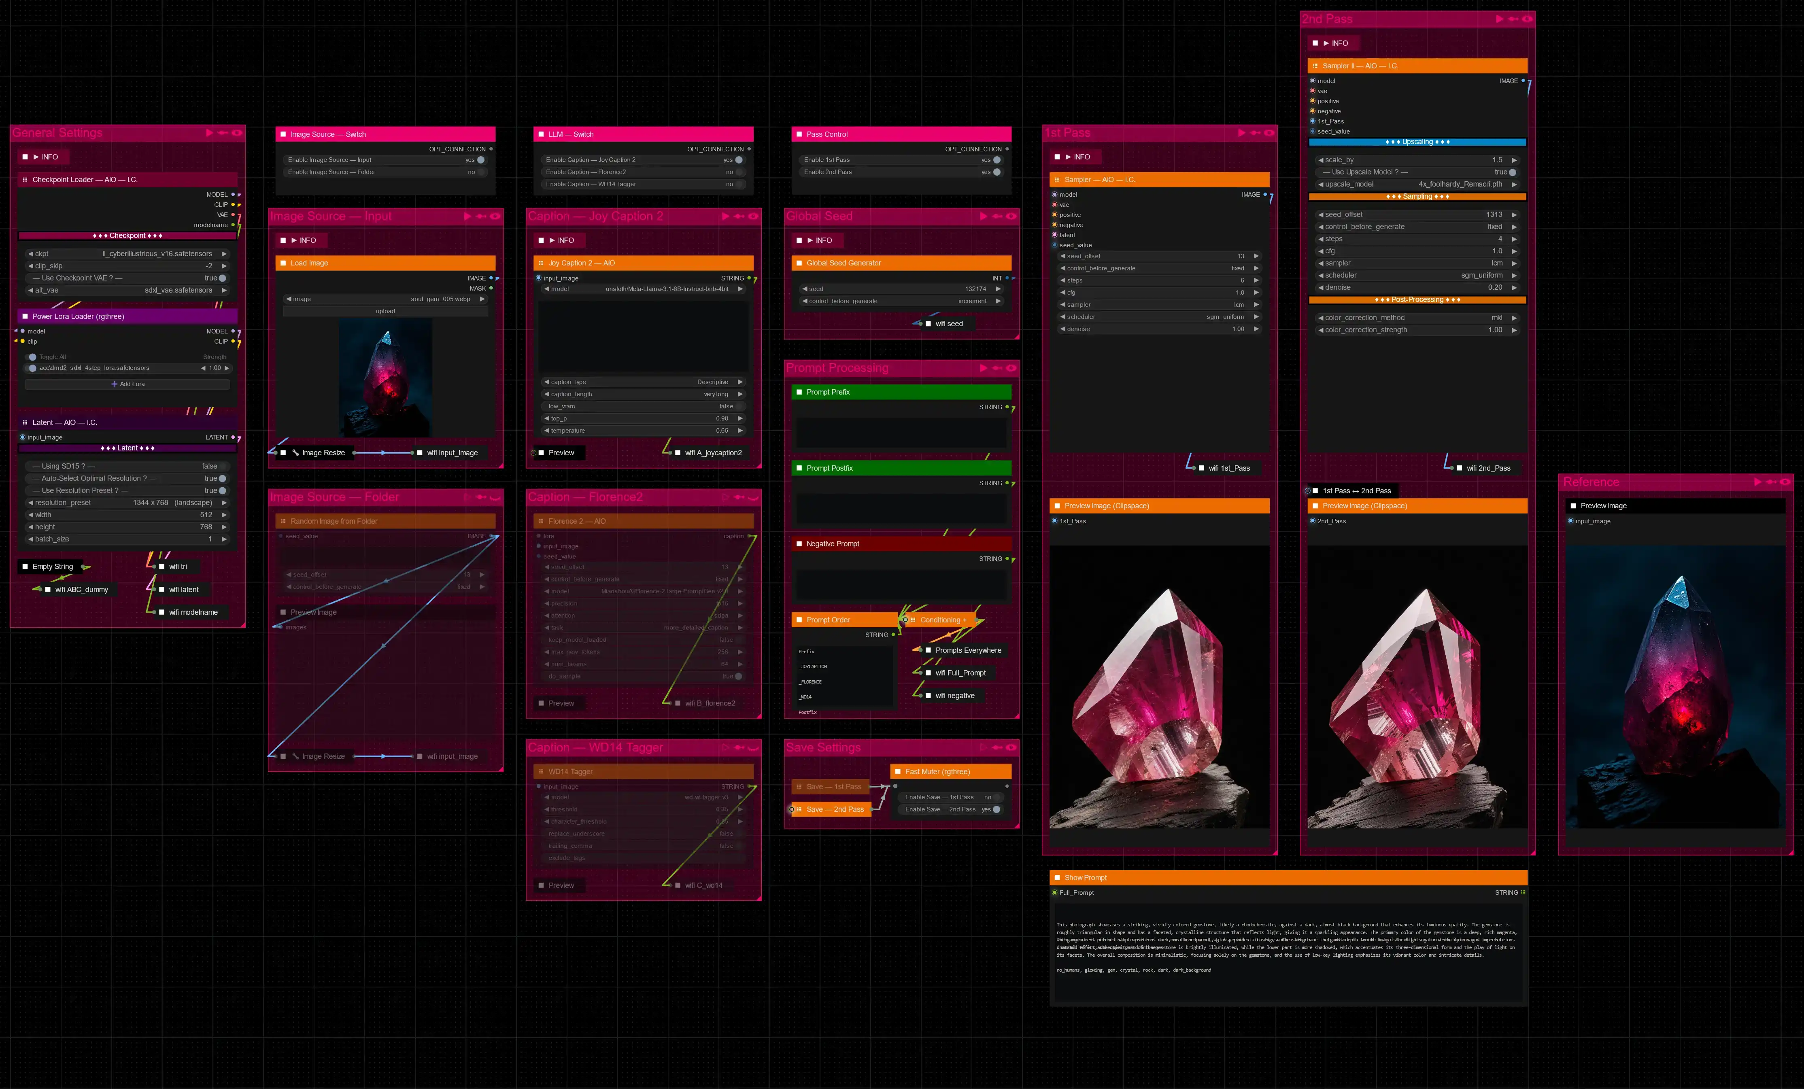The height and width of the screenshot is (1089, 1804).
Task: Toggle Enable Image Source — Folder switch
Action: point(480,172)
